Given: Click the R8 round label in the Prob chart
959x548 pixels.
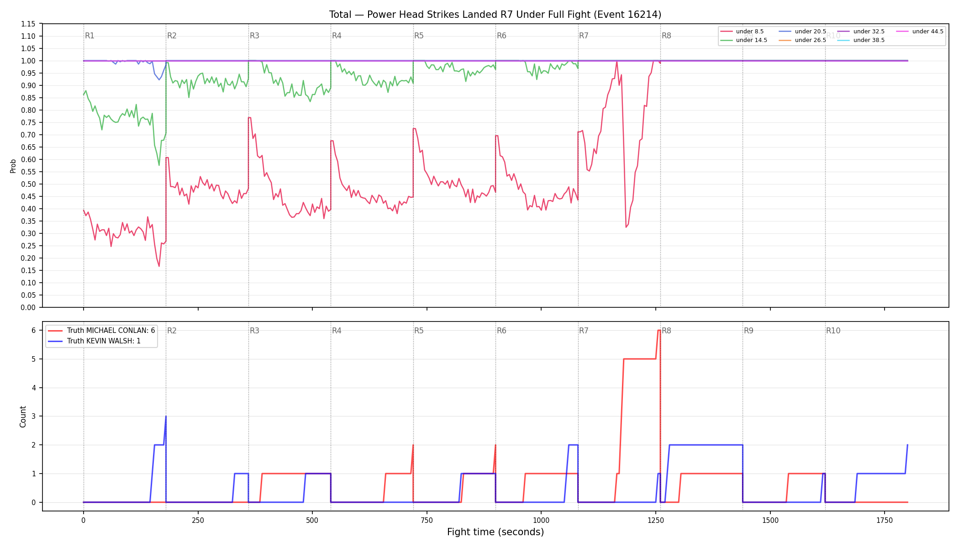Looking at the screenshot, I should pos(666,36).
